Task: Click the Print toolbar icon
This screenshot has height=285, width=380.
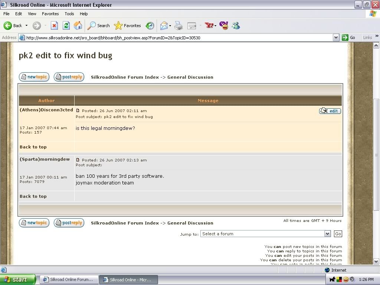Action: pyautogui.click(x=178, y=26)
